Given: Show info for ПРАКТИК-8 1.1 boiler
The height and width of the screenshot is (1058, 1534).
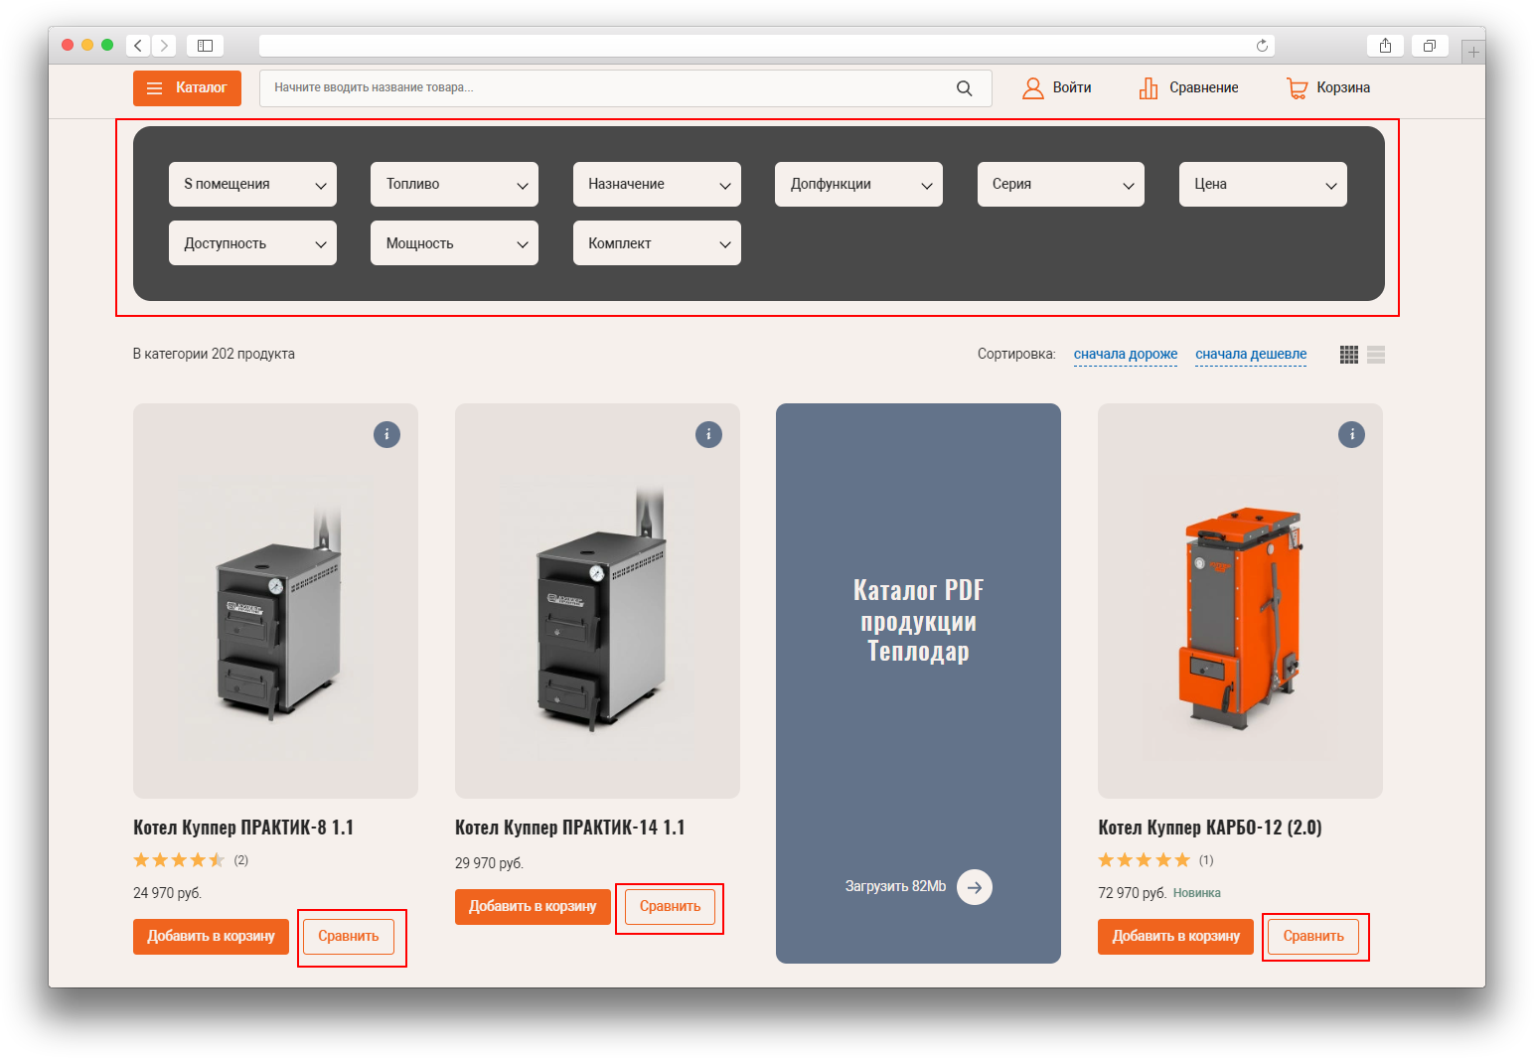Looking at the screenshot, I should (x=386, y=434).
